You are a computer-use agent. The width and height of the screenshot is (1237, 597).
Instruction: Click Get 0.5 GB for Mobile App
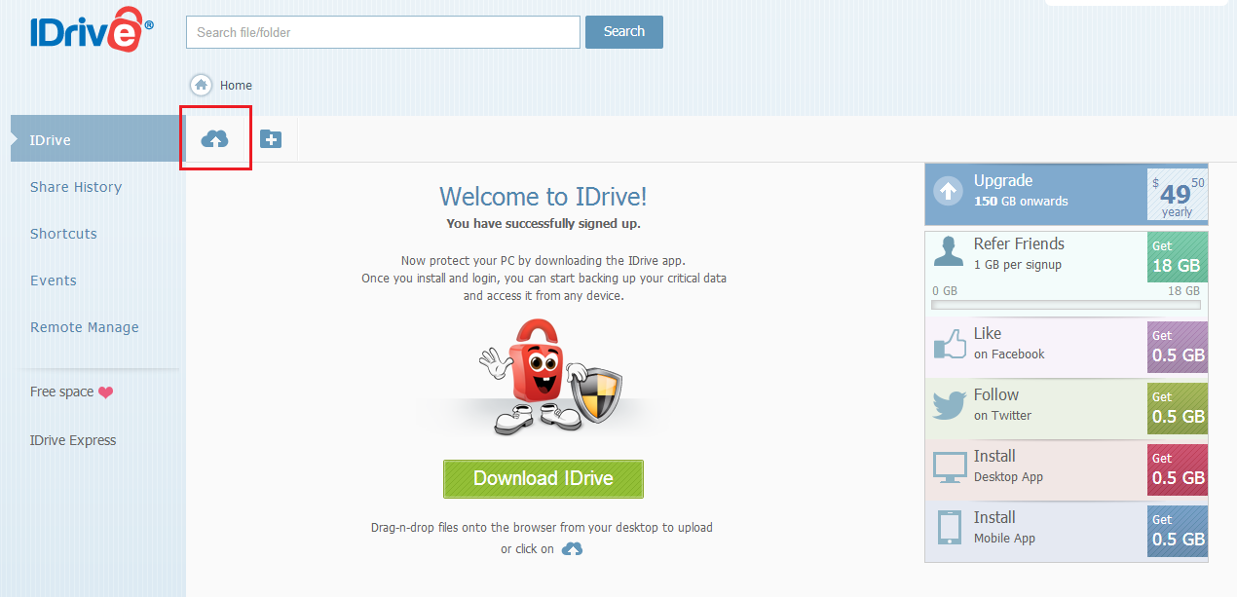pyautogui.click(x=1178, y=531)
